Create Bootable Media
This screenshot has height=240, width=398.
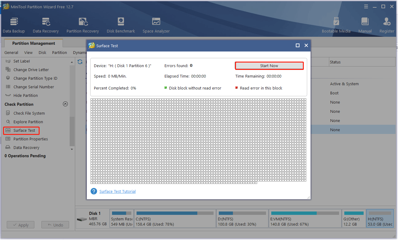pos(336,25)
